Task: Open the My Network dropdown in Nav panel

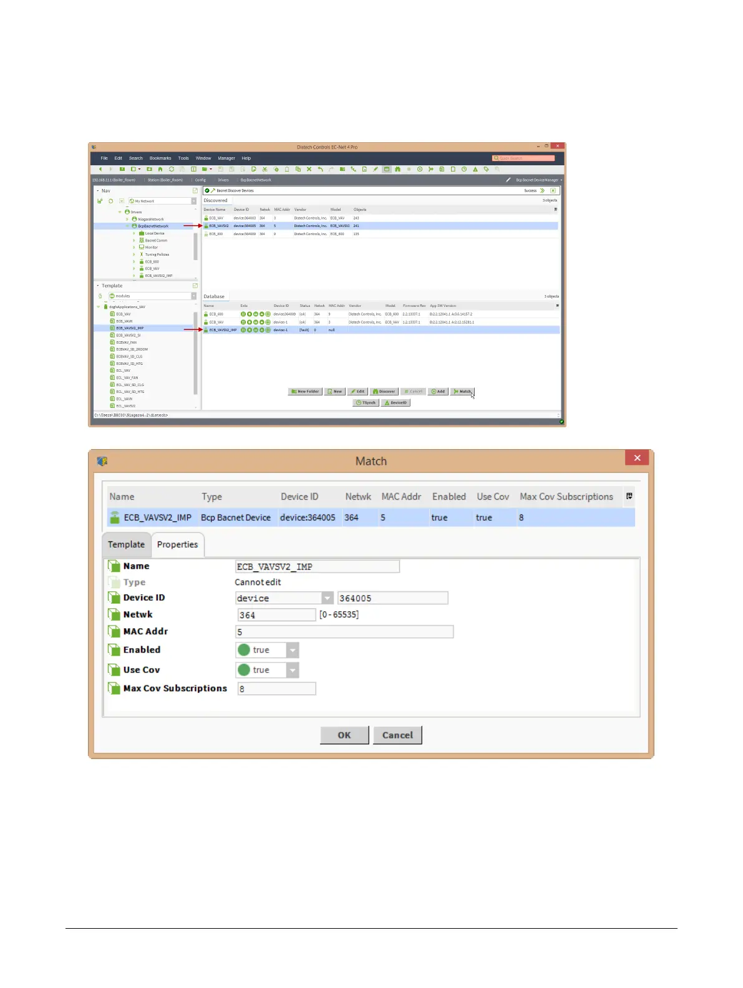Action: click(194, 201)
